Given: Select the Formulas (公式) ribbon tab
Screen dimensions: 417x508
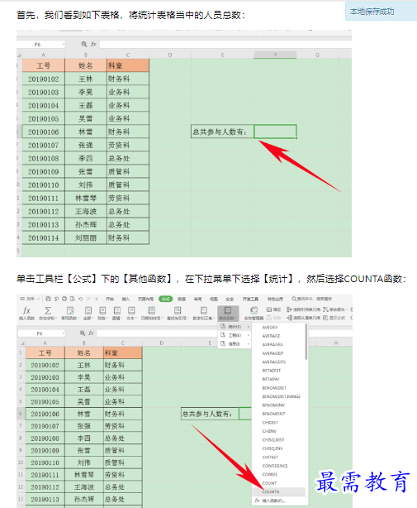Looking at the screenshot, I should (165, 299).
